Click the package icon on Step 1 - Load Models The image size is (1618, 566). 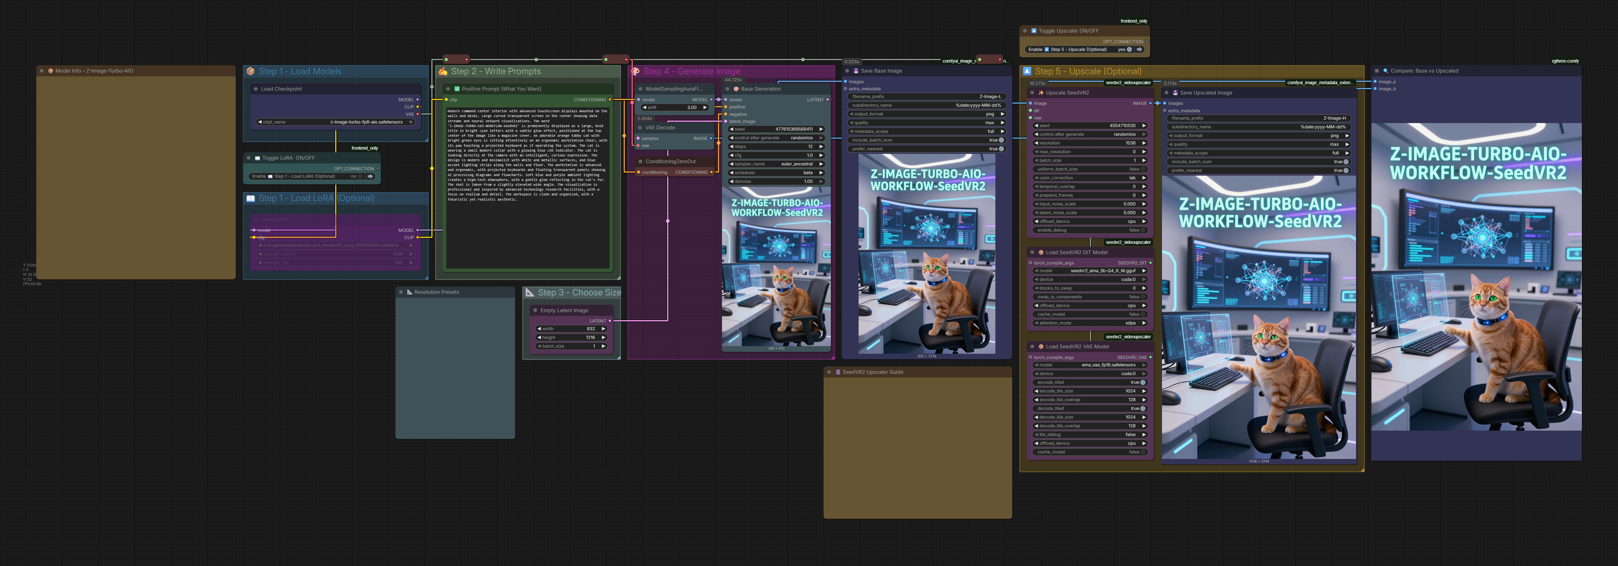[x=251, y=72]
